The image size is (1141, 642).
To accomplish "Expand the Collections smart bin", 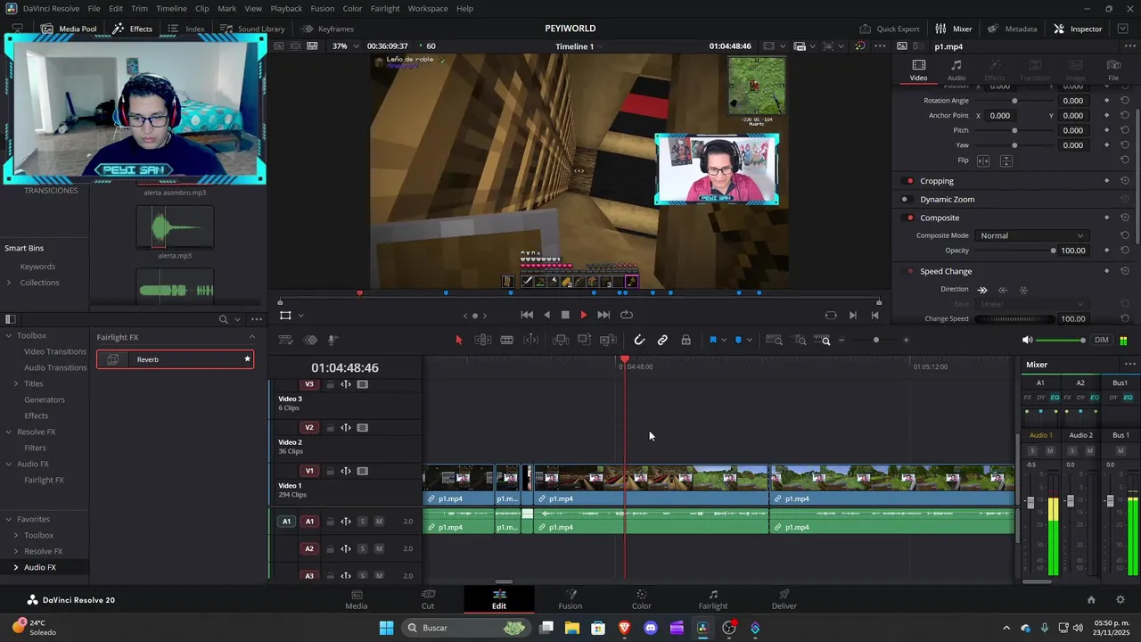I will [x=9, y=283].
